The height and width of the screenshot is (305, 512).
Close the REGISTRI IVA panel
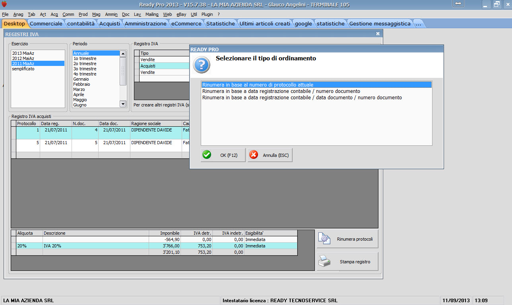click(x=378, y=34)
